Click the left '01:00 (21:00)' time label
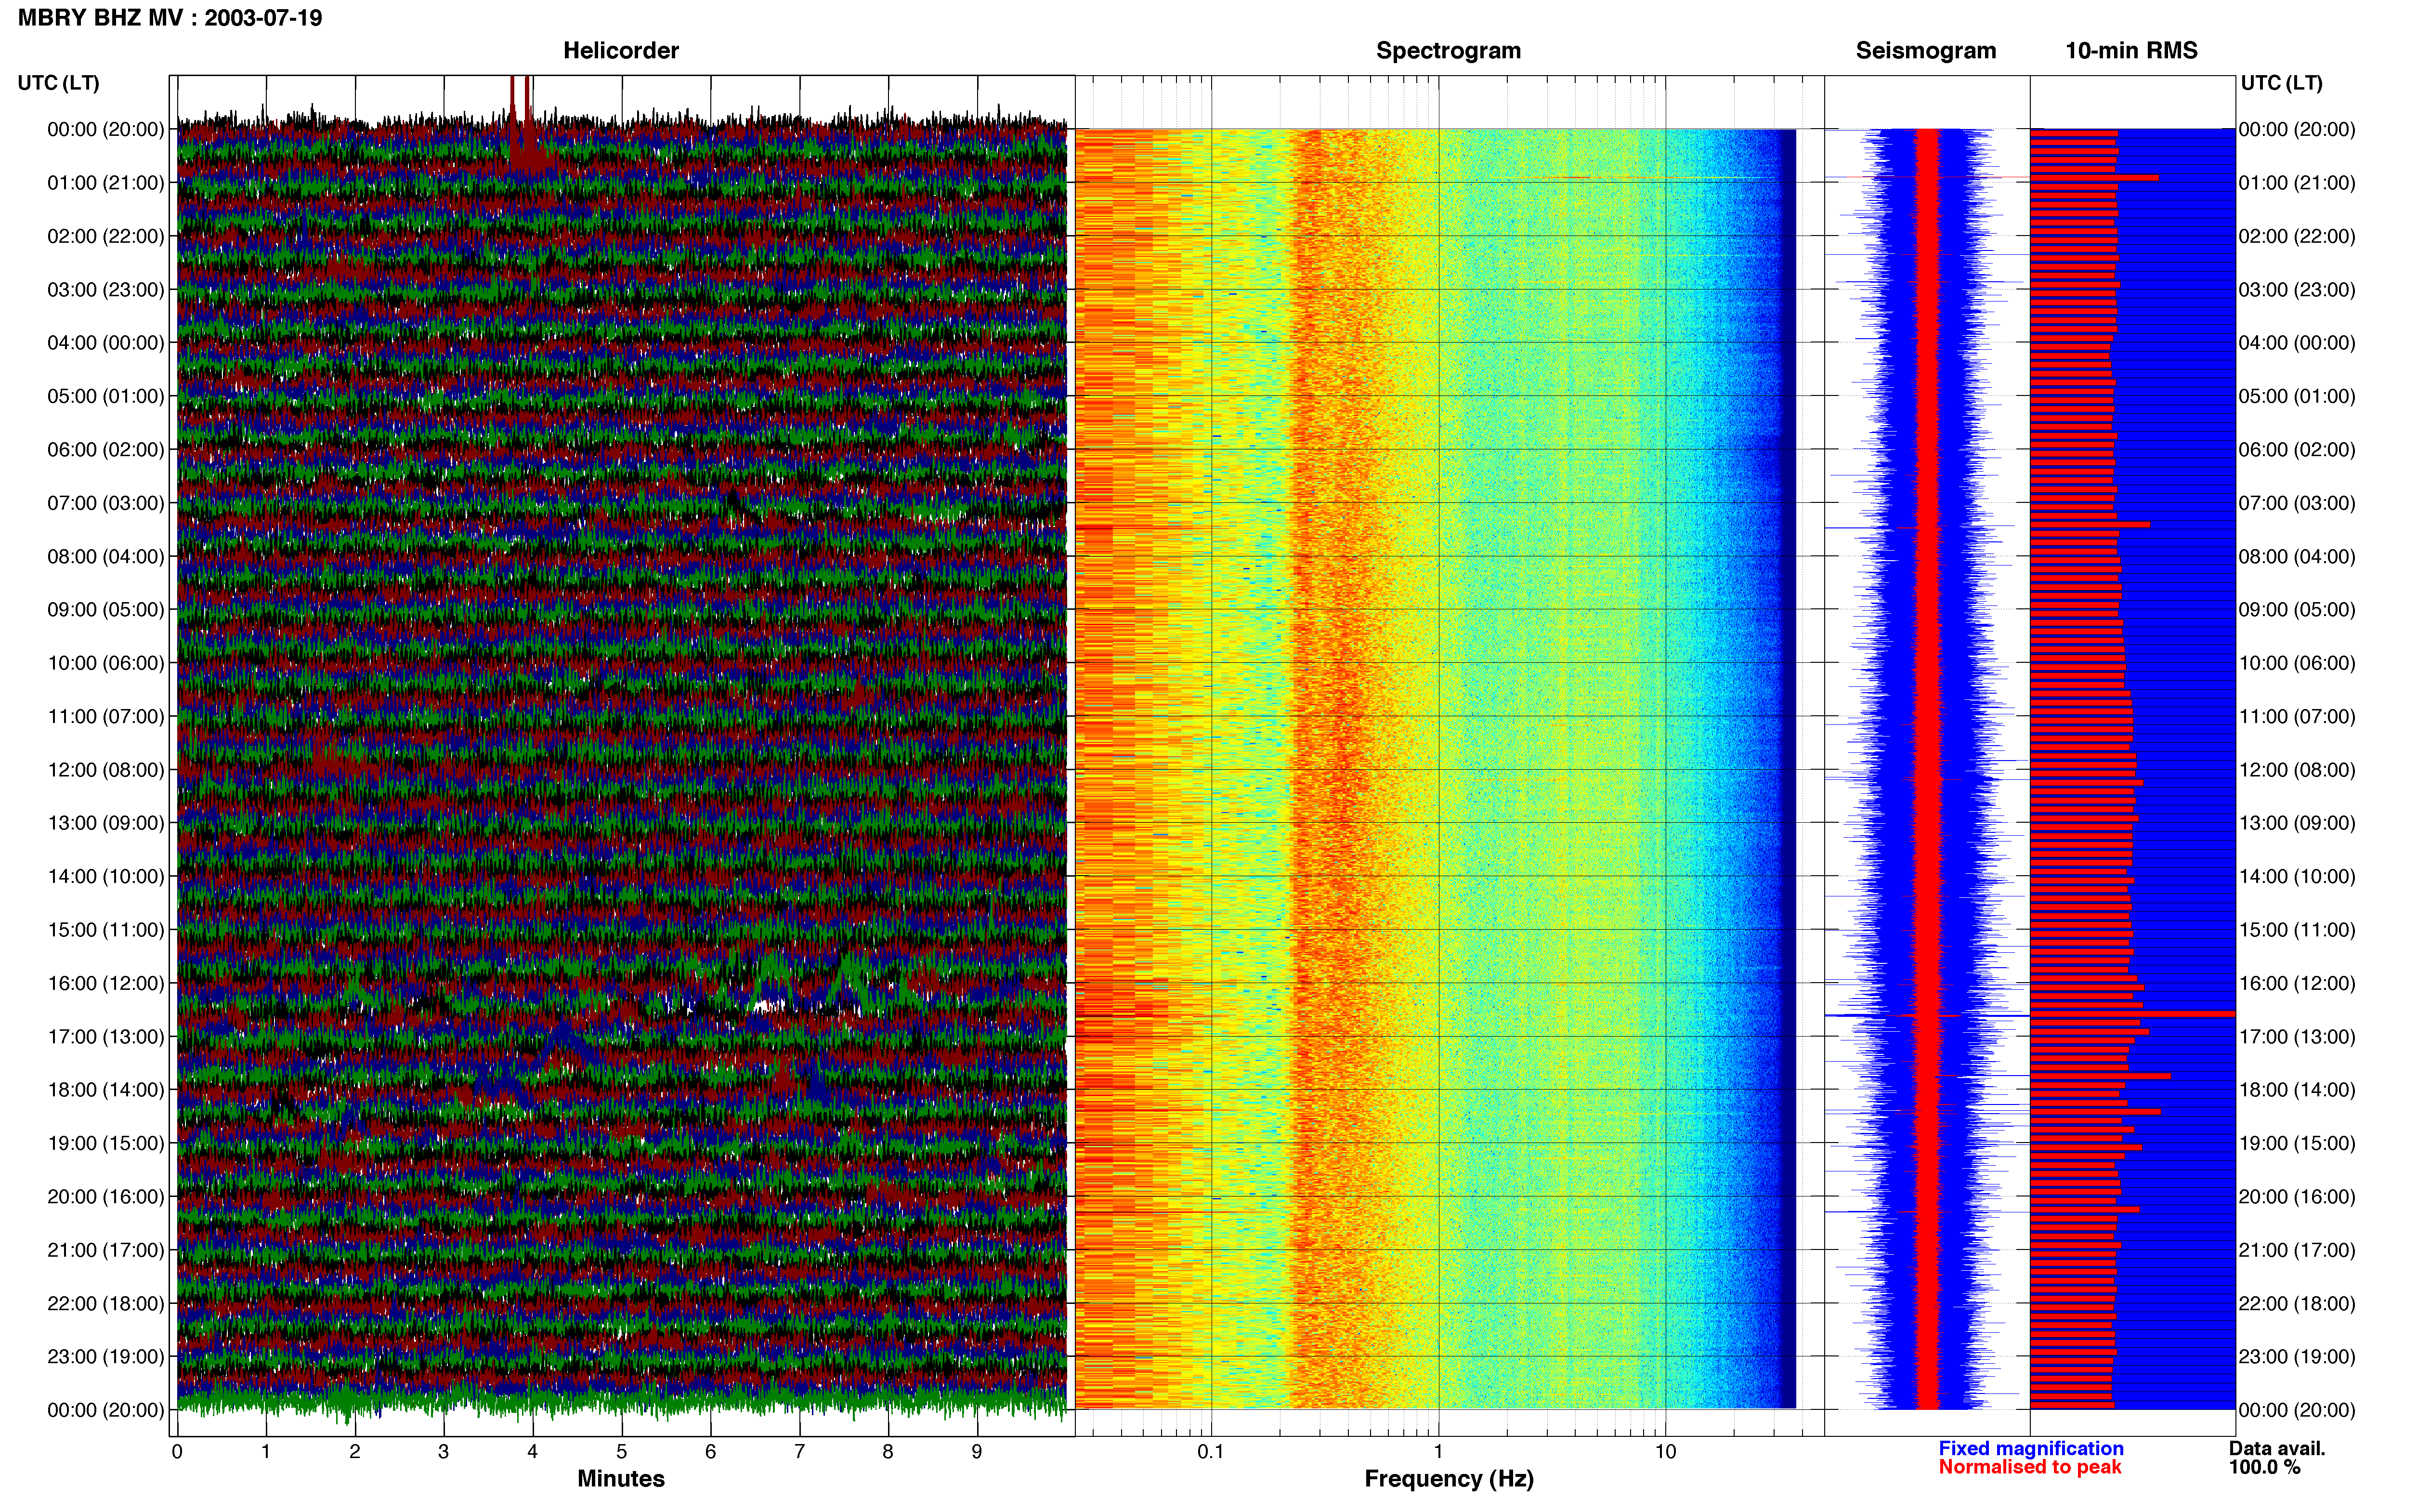The width and height of the screenshot is (2417, 1512). pos(106,183)
